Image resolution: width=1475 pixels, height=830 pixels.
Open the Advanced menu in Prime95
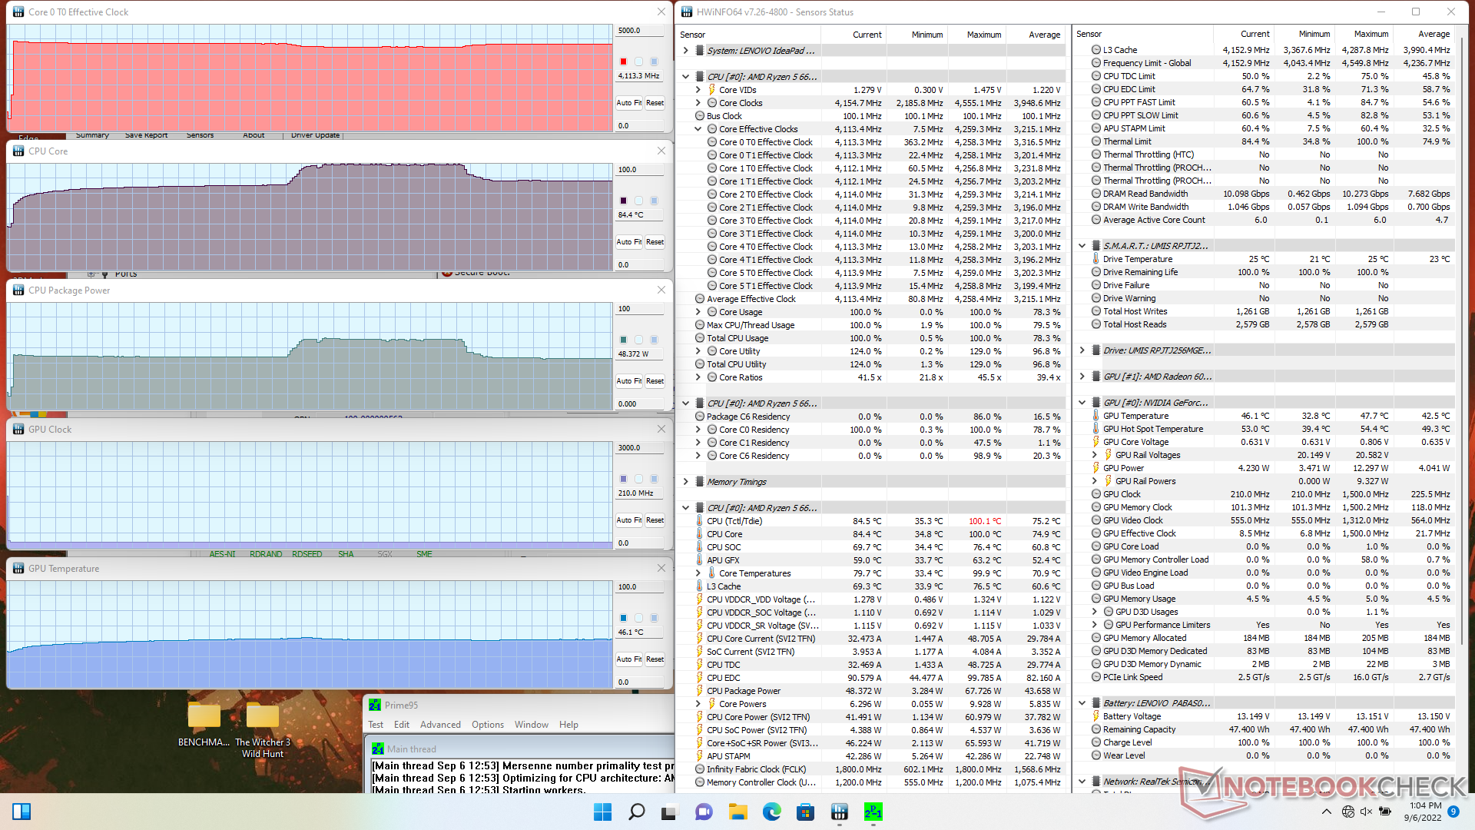click(440, 725)
